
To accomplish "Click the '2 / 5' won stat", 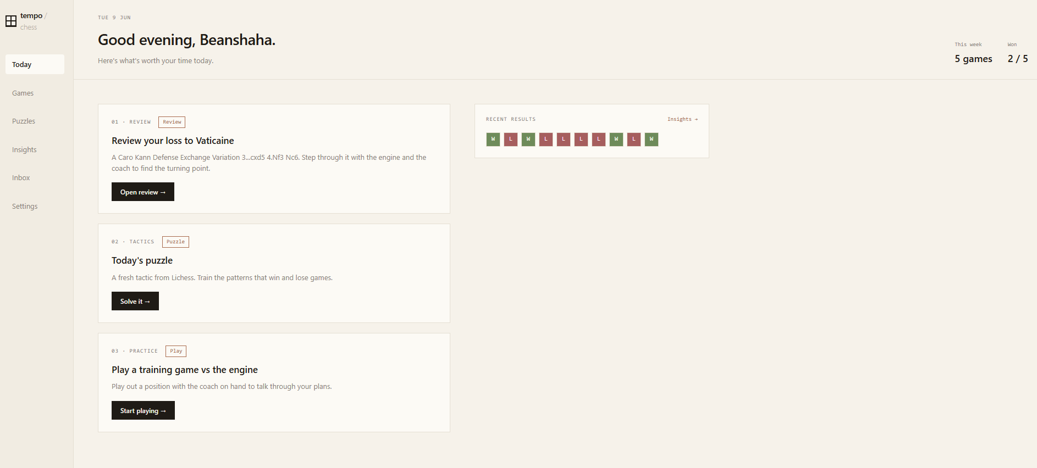I will point(1018,59).
